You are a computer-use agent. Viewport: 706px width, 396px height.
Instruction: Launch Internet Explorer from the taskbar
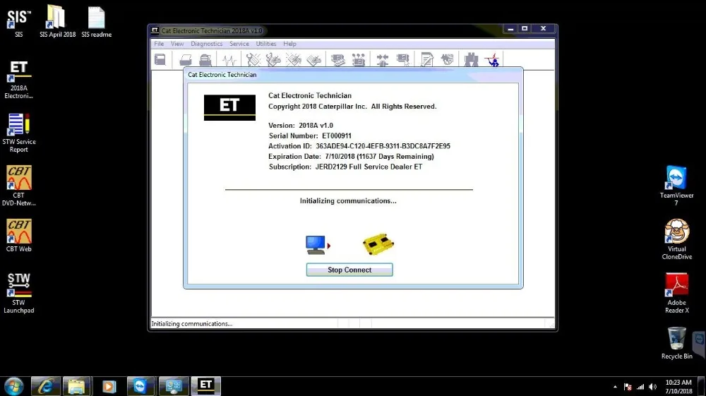[45, 386]
